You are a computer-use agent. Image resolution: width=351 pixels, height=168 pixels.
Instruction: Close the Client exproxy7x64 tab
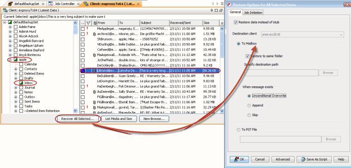138,4
